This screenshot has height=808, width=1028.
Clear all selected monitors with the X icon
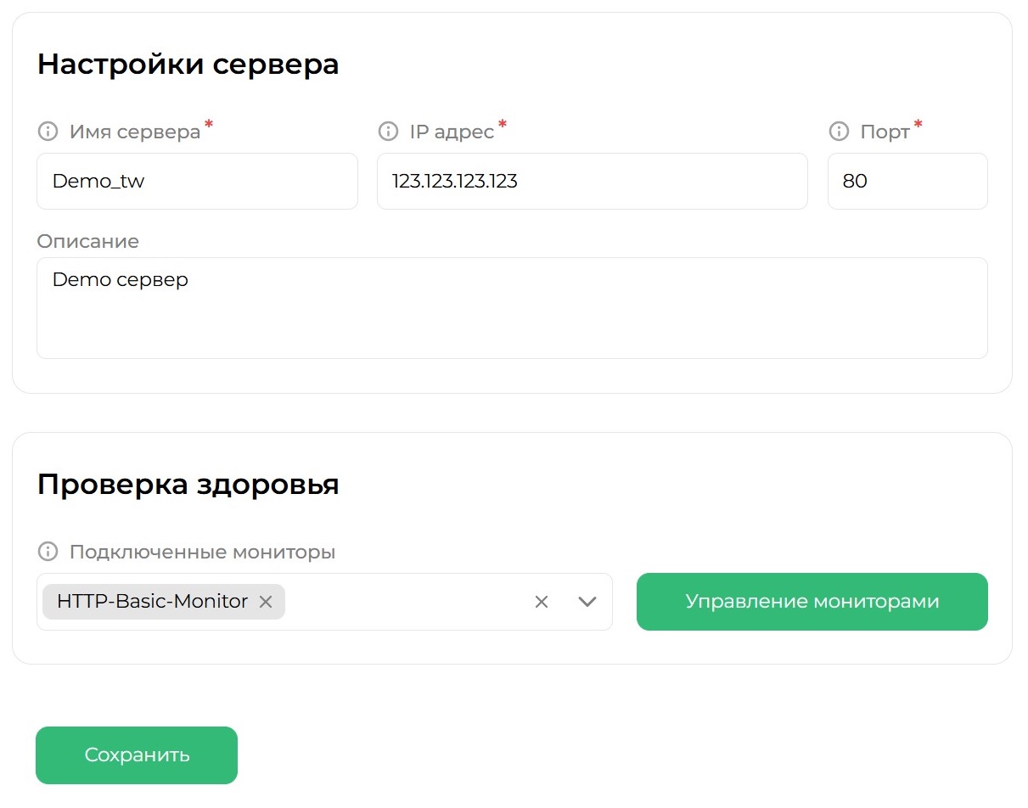[542, 601]
